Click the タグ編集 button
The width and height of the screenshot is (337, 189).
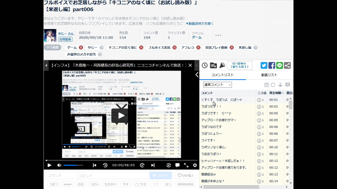click(x=52, y=47)
